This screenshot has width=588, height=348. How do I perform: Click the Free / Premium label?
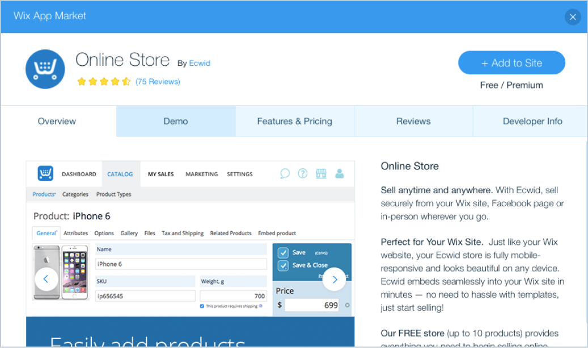pyautogui.click(x=511, y=85)
